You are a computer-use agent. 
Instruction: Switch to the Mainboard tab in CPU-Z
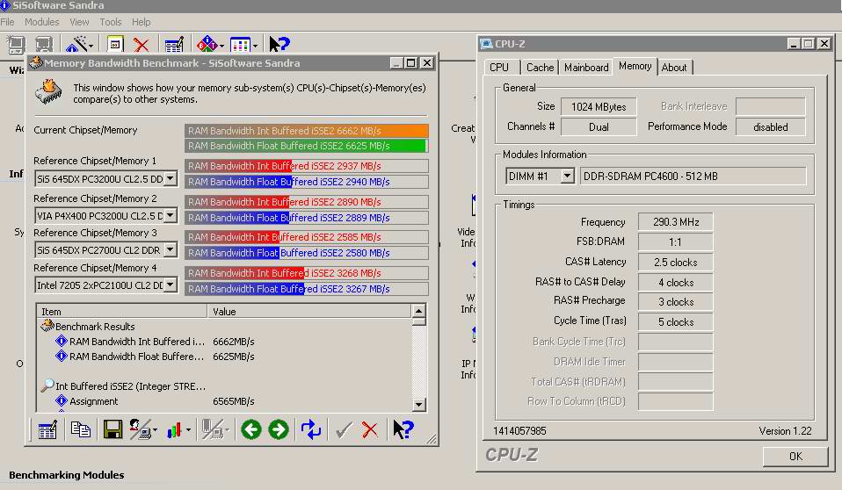[x=586, y=67]
